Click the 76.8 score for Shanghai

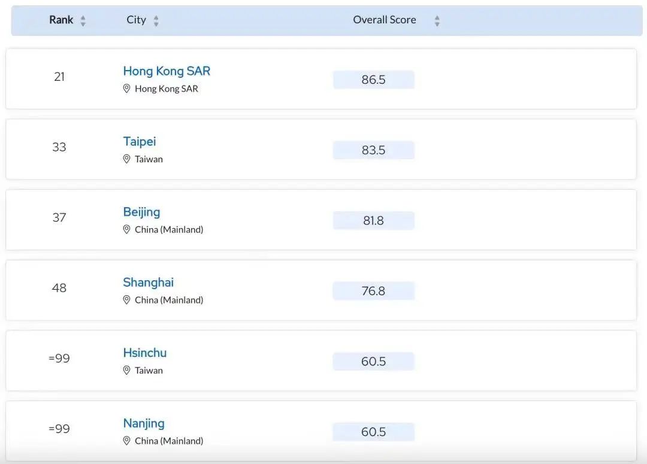373,291
